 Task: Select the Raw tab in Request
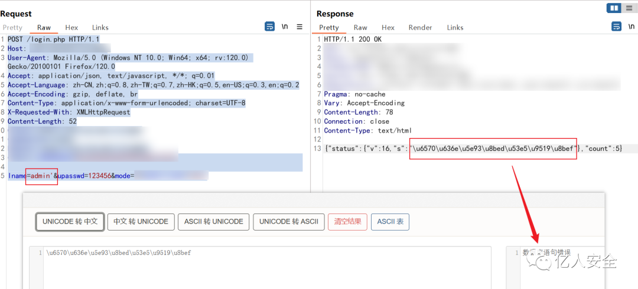(44, 28)
